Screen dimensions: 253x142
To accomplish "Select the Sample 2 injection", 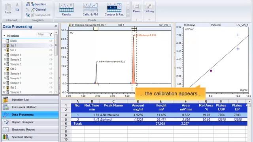I will (28, 60).
